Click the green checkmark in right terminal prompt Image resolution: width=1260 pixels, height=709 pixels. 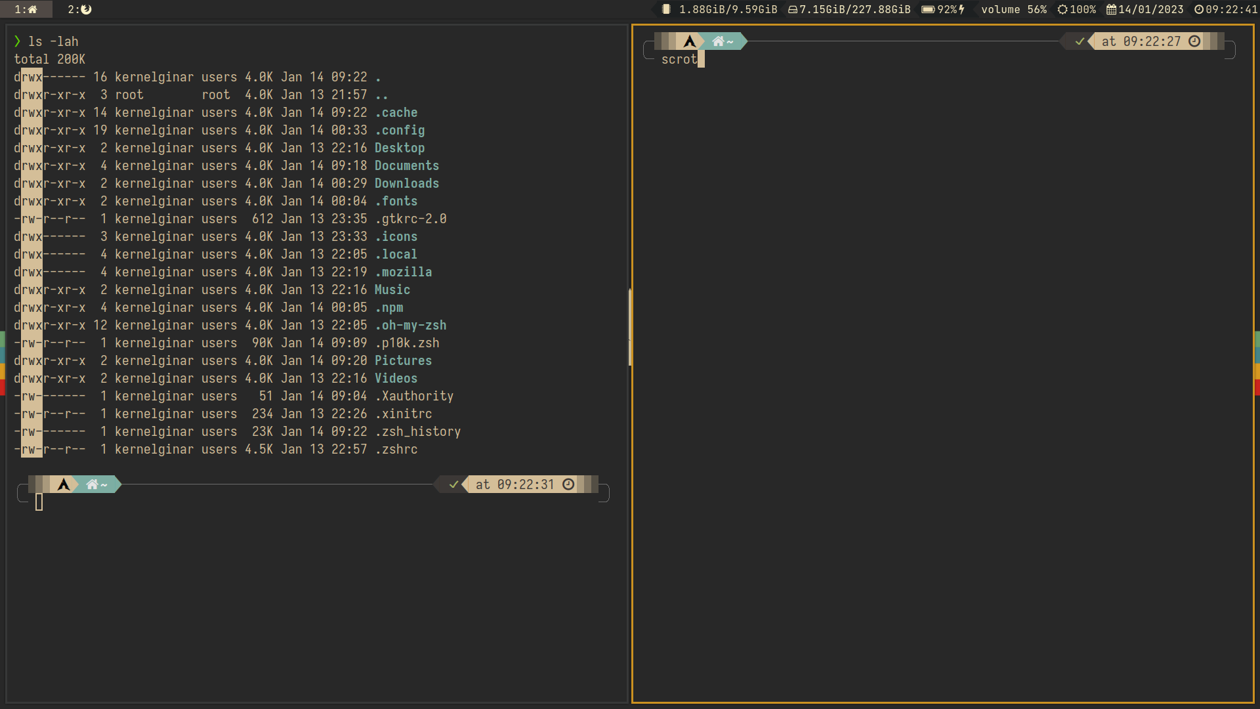1080,41
